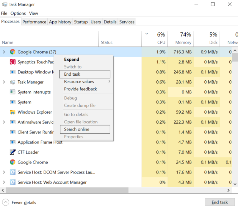Expand Service Host: Web Account Manager
This screenshot has width=238, height=210.
pyautogui.click(x=4, y=182)
